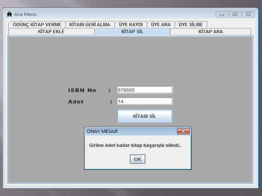Image resolution: width=262 pixels, height=196 pixels.
Task: Maximize the Ana Menü window
Action: coord(235,14)
